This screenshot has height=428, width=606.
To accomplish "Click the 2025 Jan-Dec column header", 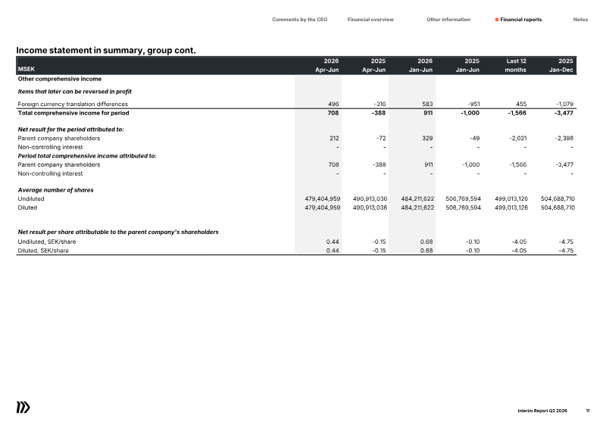I will tap(561, 65).
